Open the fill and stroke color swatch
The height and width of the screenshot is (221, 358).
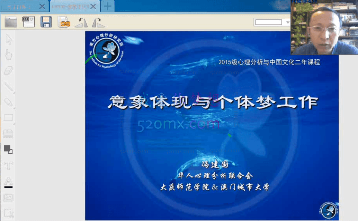(x=8, y=149)
